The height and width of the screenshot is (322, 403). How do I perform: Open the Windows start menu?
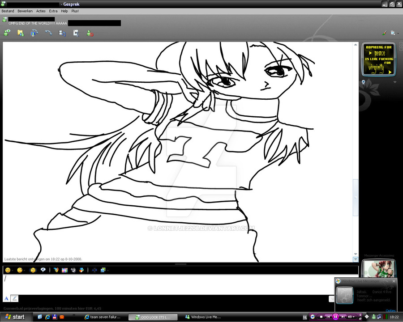(x=16, y=317)
